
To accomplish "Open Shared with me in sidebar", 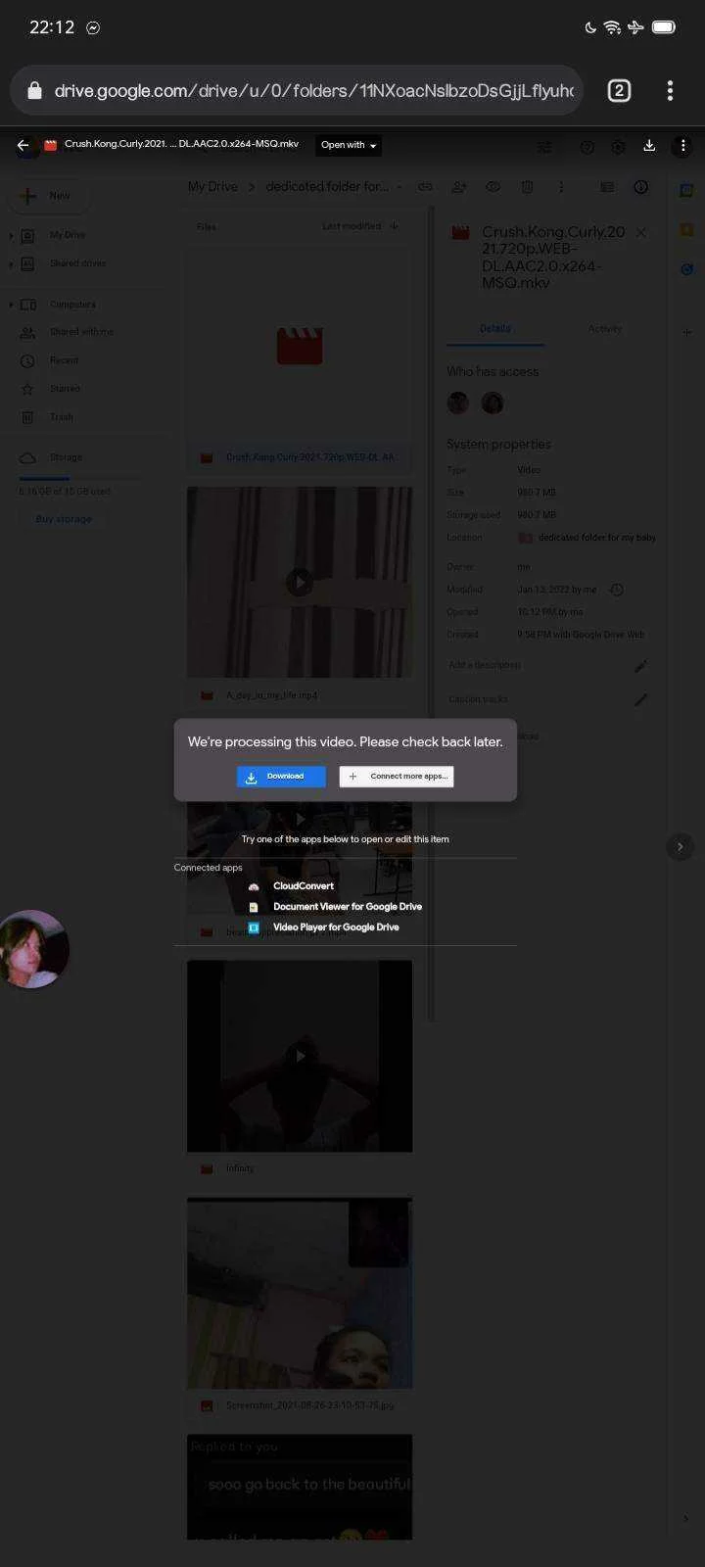I will click(x=81, y=332).
